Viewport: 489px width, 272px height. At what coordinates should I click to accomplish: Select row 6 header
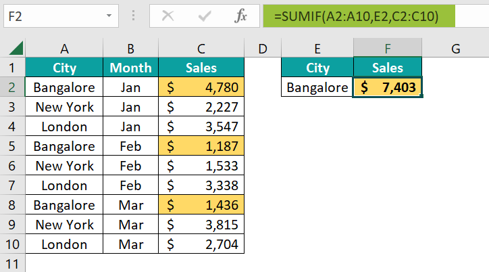click(12, 166)
